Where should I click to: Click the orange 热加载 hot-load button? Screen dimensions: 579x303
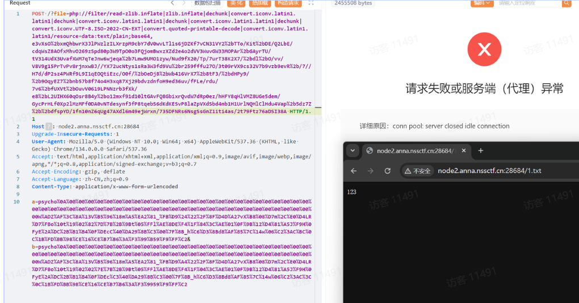(261, 3)
